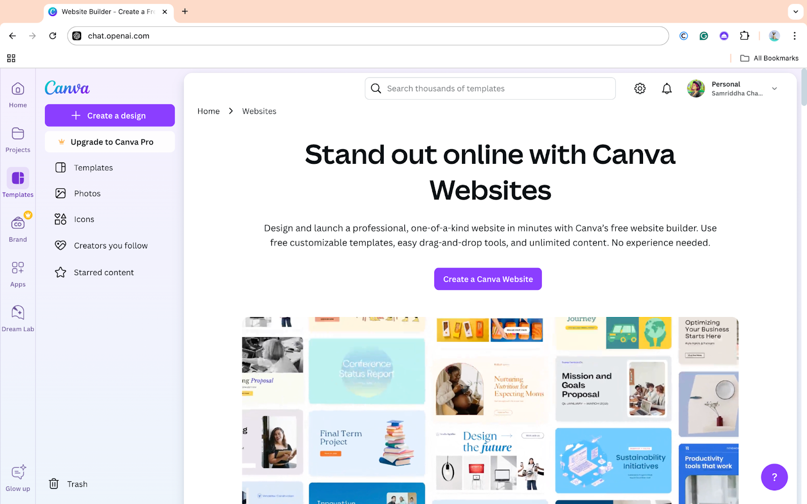Screen dimensions: 807x504
Task: Open the settings gear icon
Action: pos(640,89)
